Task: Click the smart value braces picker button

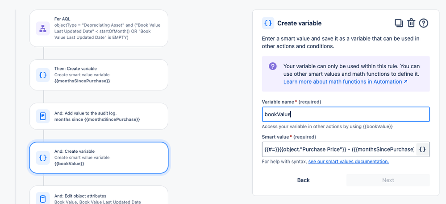Action: click(423, 149)
